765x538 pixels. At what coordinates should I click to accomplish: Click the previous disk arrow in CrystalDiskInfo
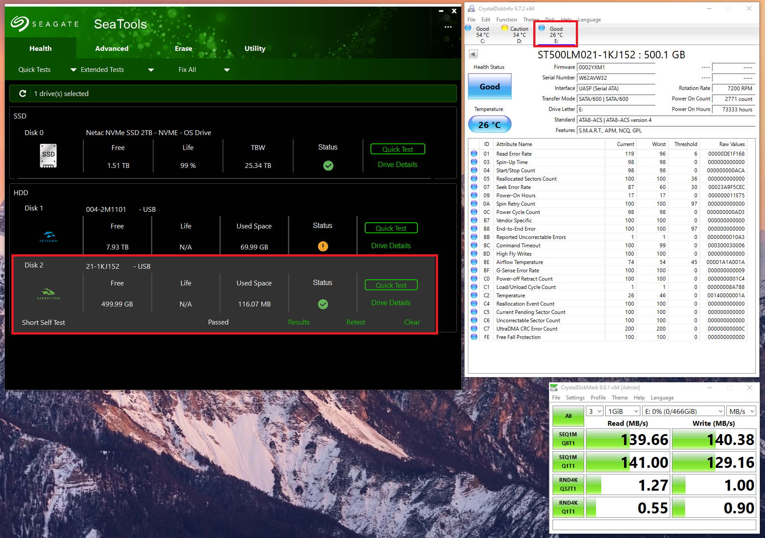tap(473, 54)
